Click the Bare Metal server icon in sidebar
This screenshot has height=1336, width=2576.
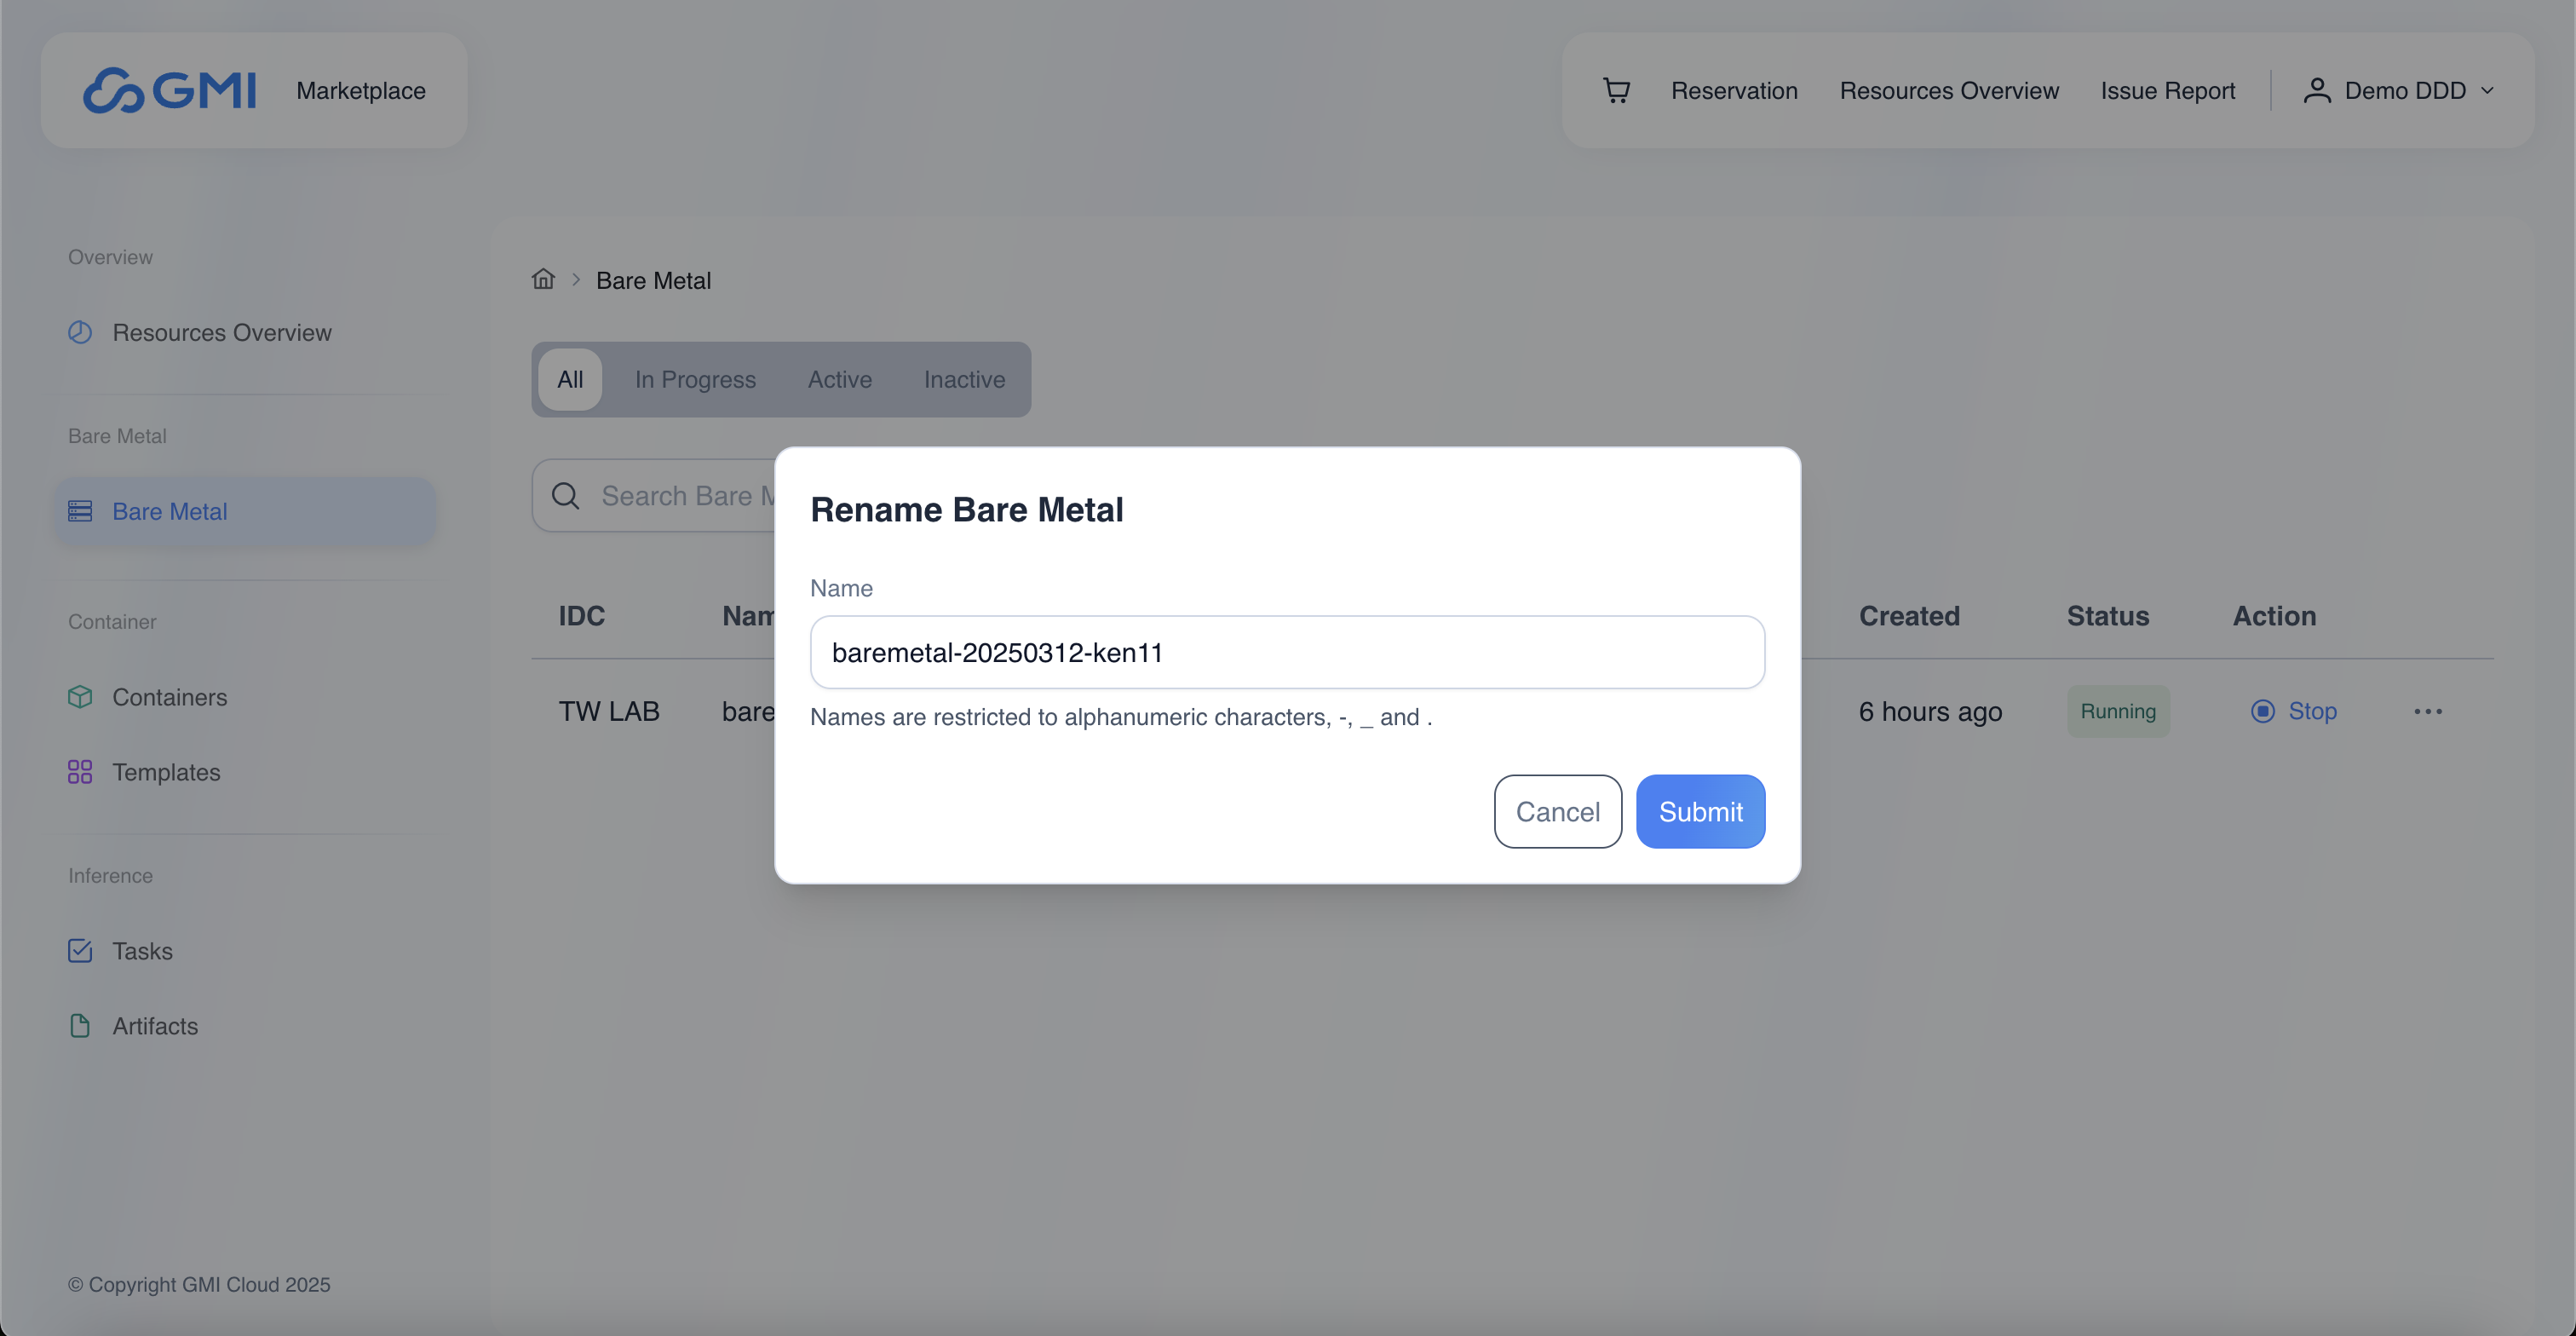pyautogui.click(x=80, y=511)
